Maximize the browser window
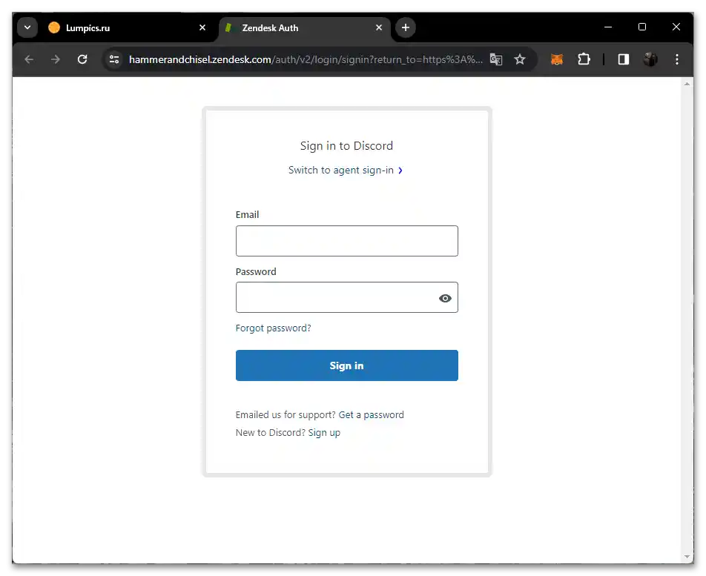The width and height of the screenshot is (706, 576). coord(642,27)
